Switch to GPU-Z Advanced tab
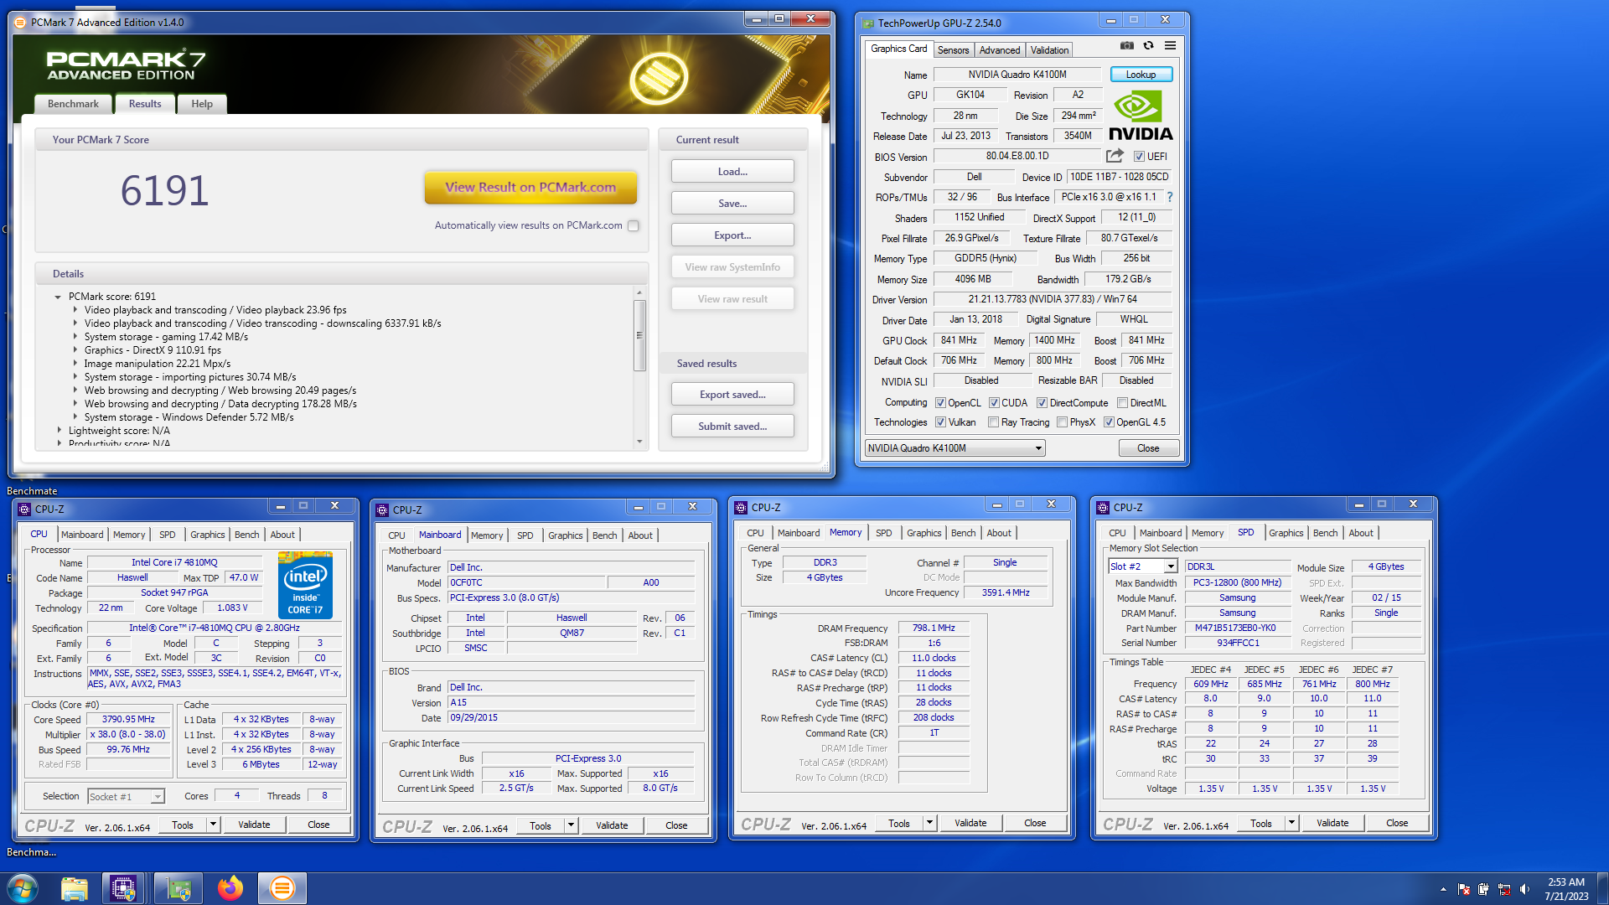 coord(1000,50)
